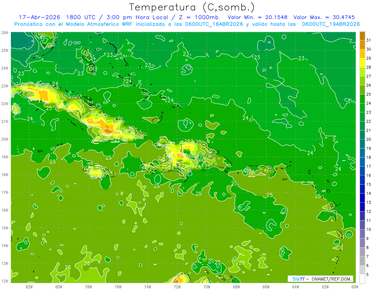Select the 60W longitude axis label
Image resolution: width=377 pixels, height=291 pixels.
click(355, 287)
